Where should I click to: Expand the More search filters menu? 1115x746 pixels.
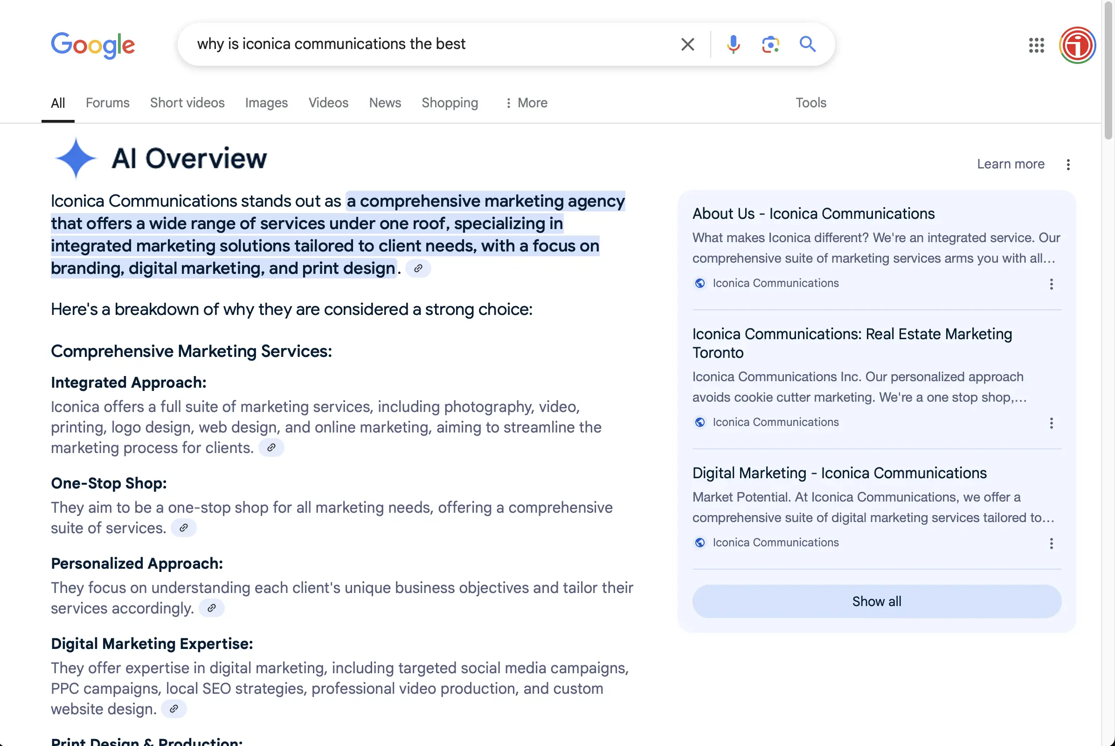coord(526,103)
